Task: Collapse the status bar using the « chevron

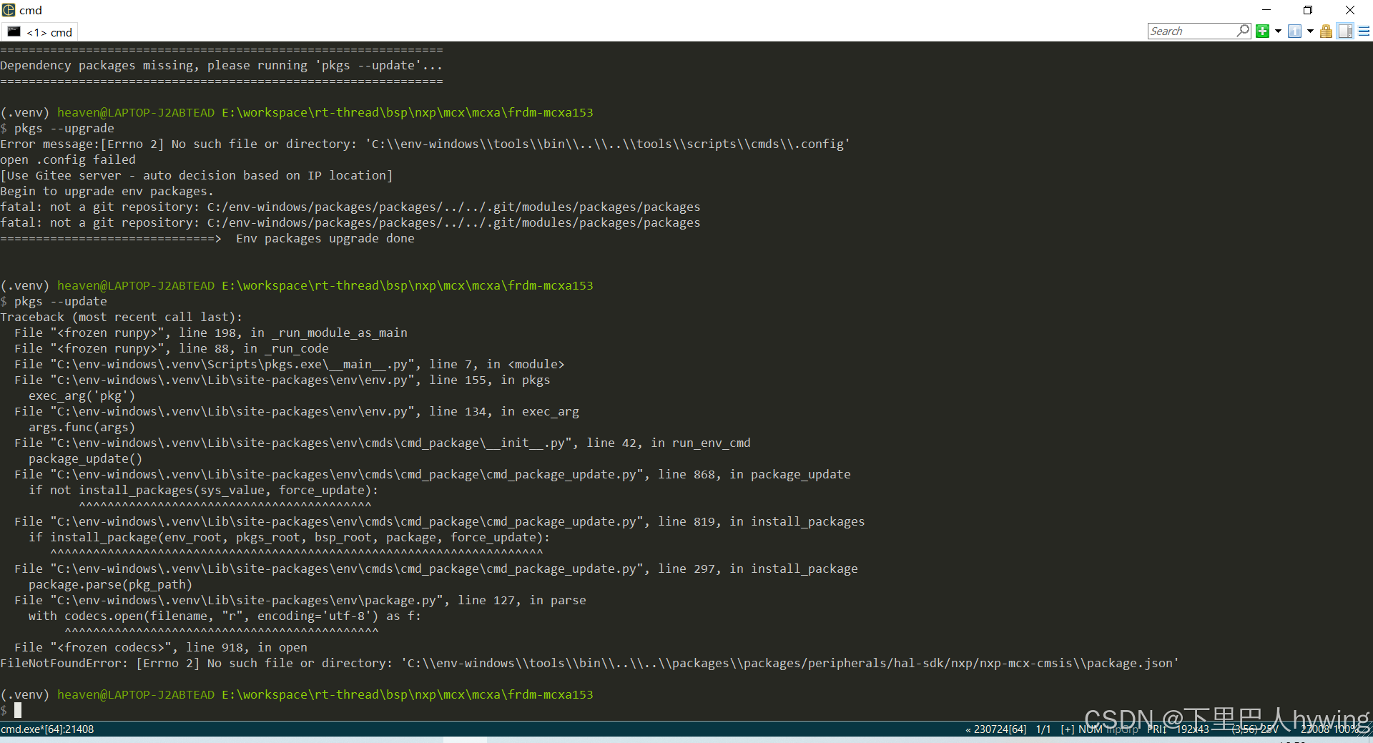Action: click(x=968, y=729)
